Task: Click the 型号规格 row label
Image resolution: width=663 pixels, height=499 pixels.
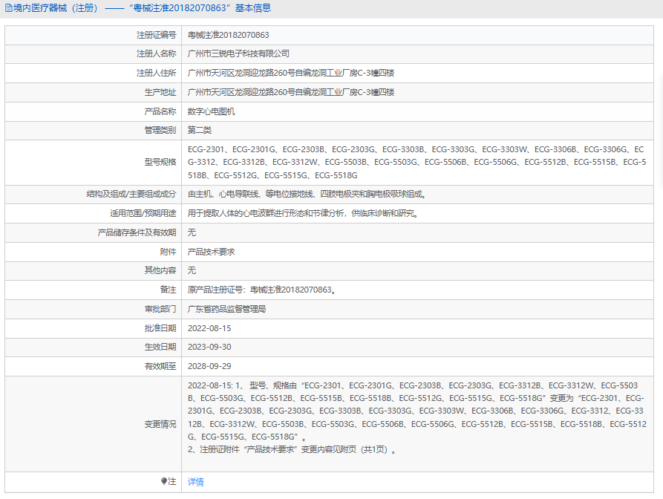Action: (160, 163)
